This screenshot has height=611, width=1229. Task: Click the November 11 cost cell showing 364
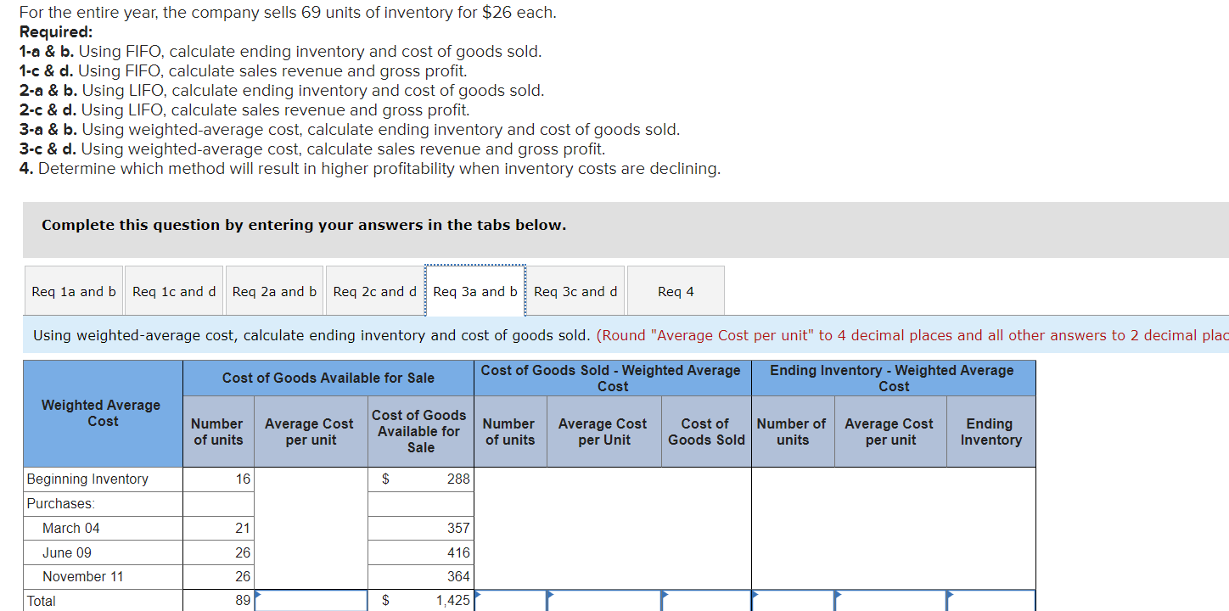pos(420,576)
